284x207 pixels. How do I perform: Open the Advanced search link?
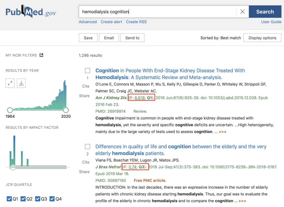(88, 22)
